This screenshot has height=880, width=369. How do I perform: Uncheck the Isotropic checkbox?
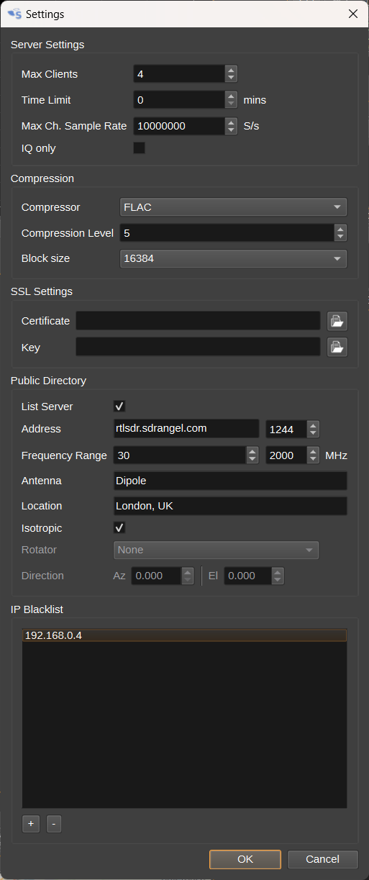pyautogui.click(x=120, y=528)
